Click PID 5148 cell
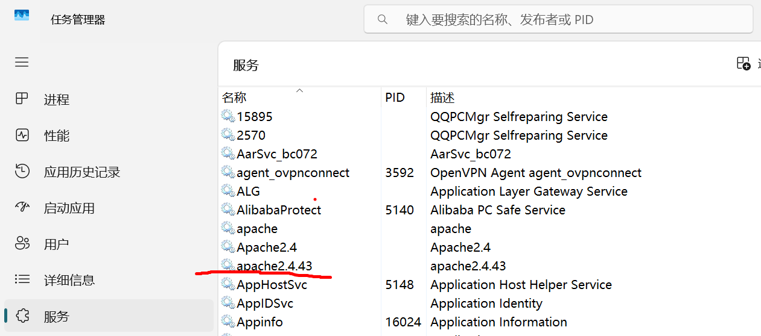This screenshot has width=761, height=336. pyautogui.click(x=400, y=285)
